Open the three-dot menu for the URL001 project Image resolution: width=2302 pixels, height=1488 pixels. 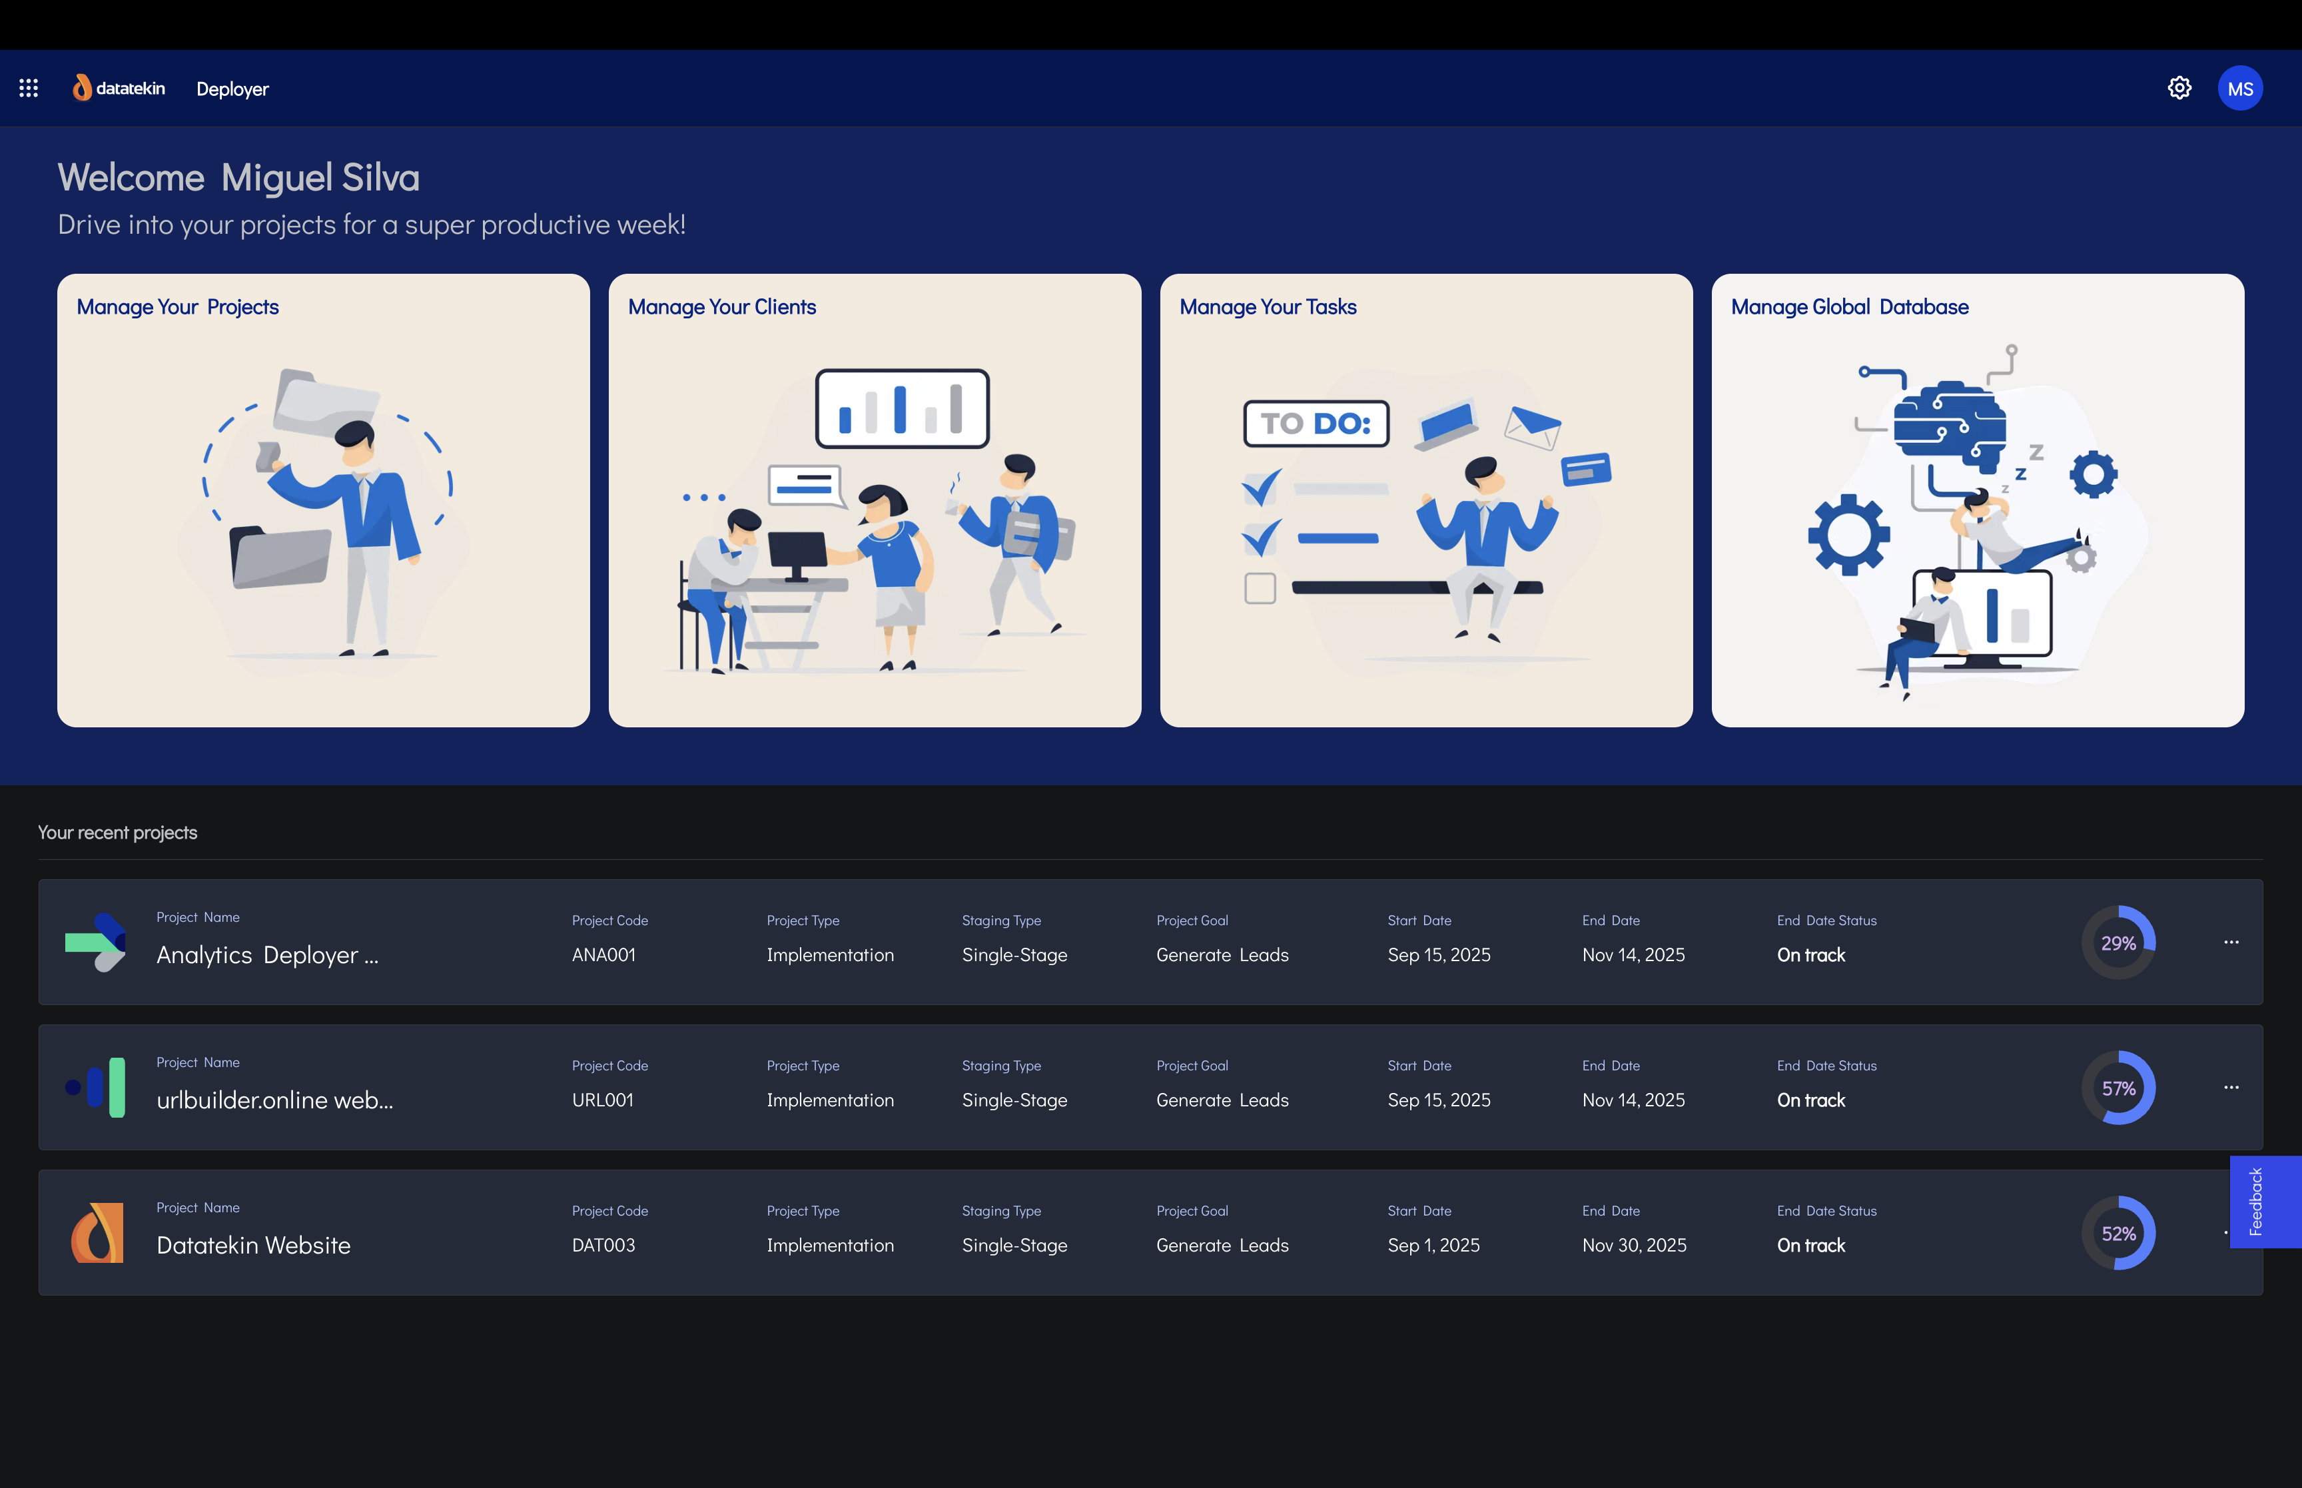pos(2231,1087)
